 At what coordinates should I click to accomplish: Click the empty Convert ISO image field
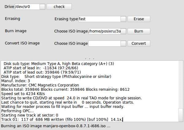pos(105,44)
